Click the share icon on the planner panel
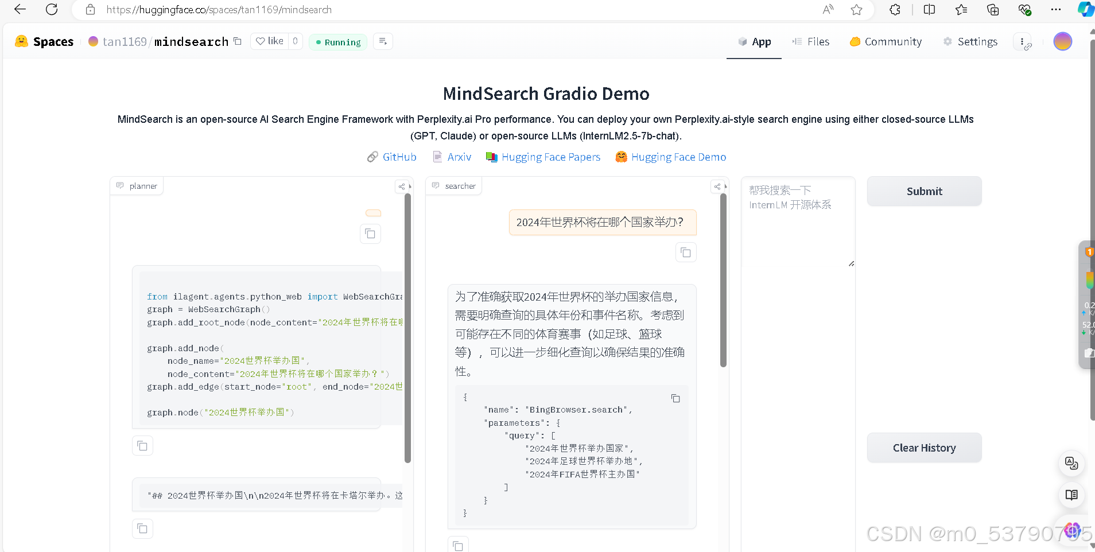 (401, 186)
